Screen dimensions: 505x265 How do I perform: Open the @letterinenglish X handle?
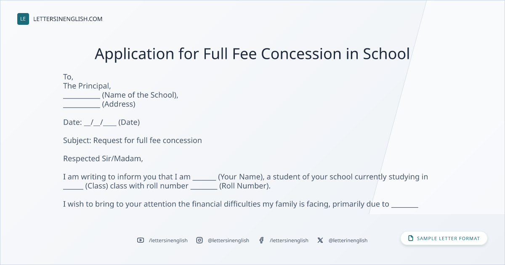point(348,240)
